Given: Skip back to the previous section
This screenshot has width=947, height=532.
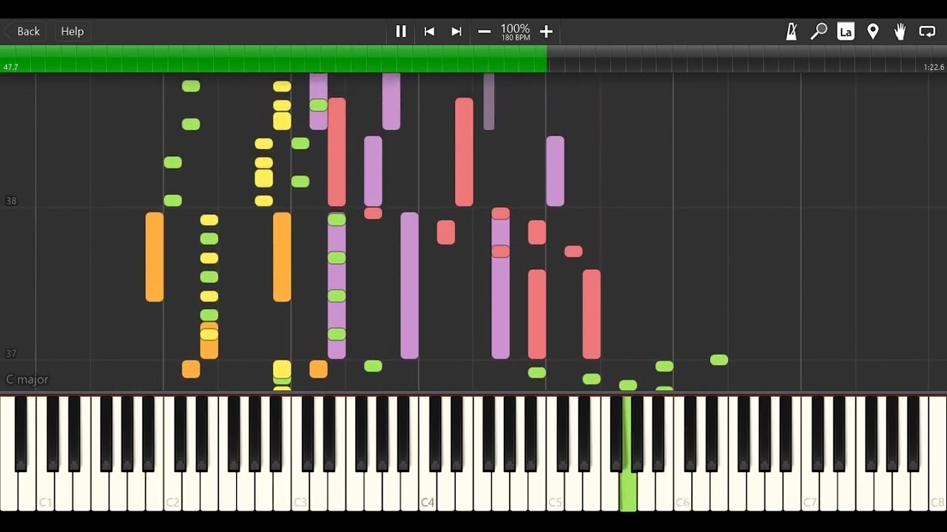Looking at the screenshot, I should coord(429,31).
